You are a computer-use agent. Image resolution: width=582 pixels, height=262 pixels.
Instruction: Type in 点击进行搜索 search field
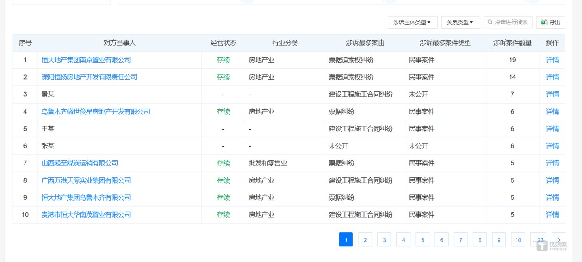tap(511, 22)
